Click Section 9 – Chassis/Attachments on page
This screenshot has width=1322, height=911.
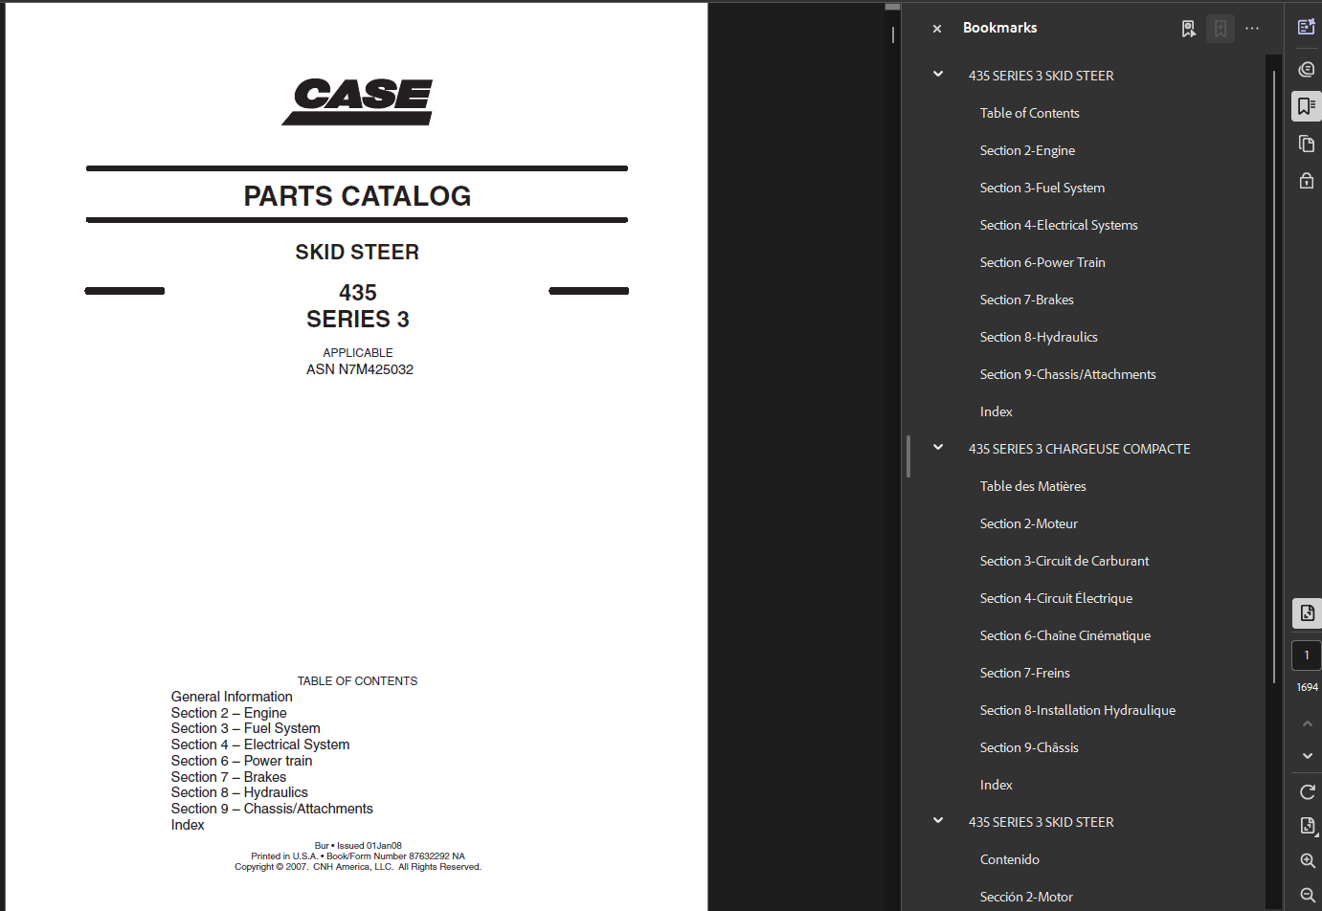click(x=272, y=809)
